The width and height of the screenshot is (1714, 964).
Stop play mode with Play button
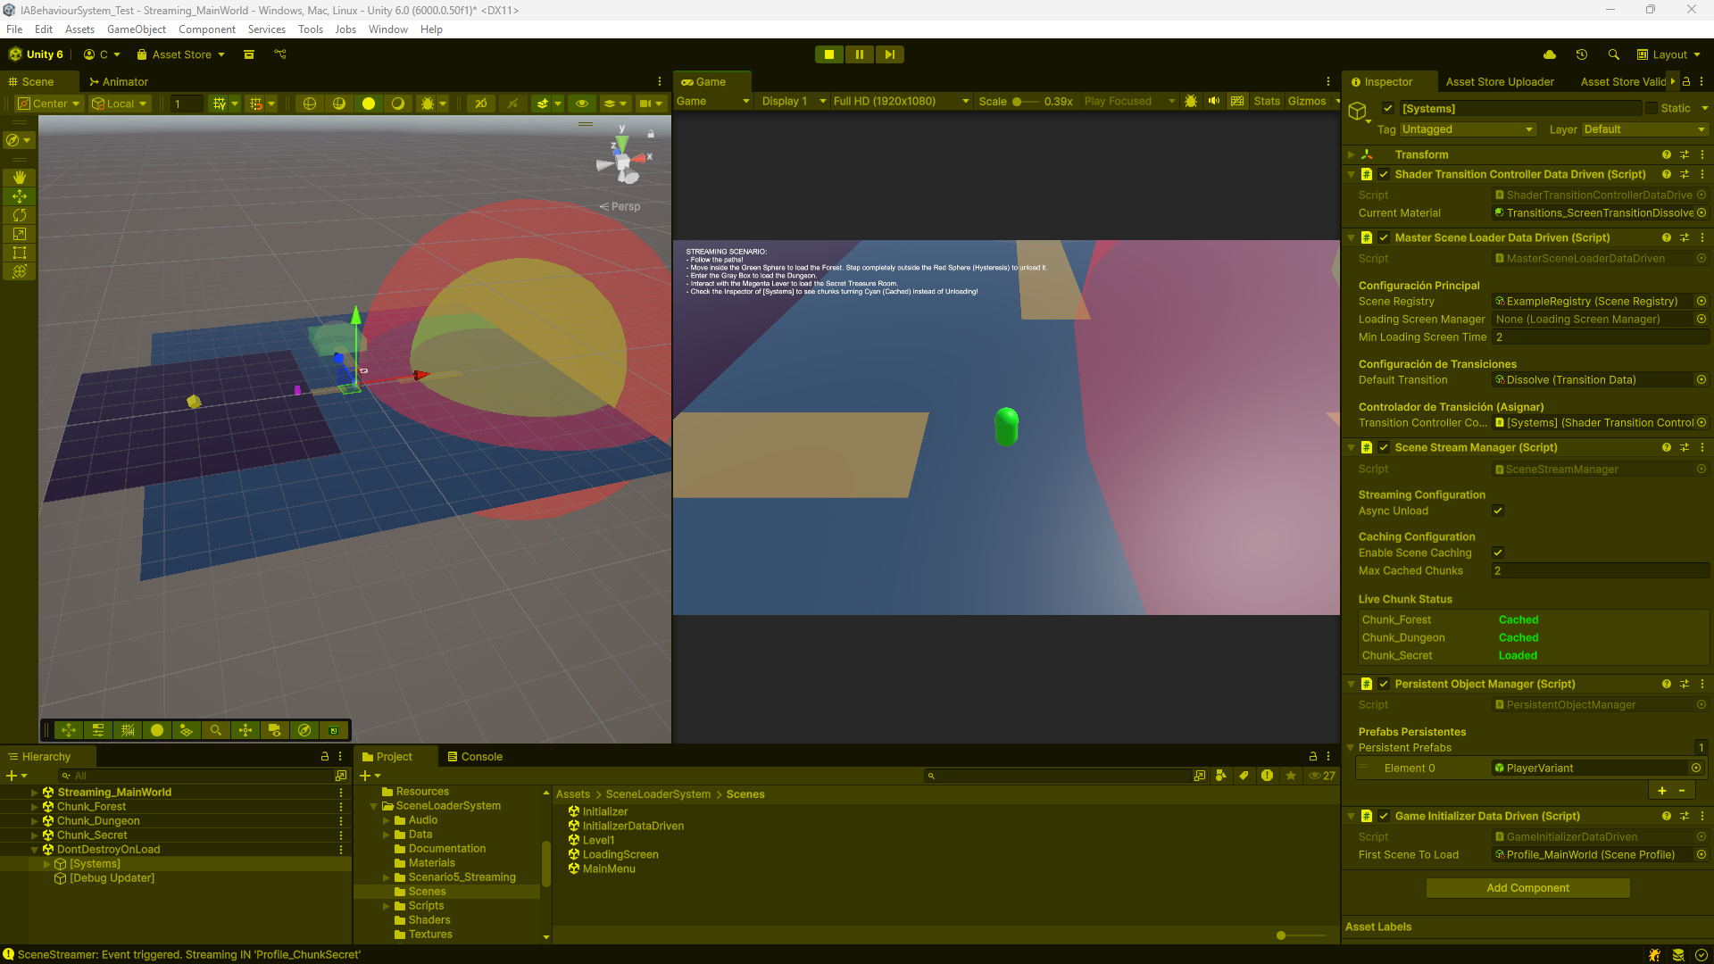(x=829, y=54)
